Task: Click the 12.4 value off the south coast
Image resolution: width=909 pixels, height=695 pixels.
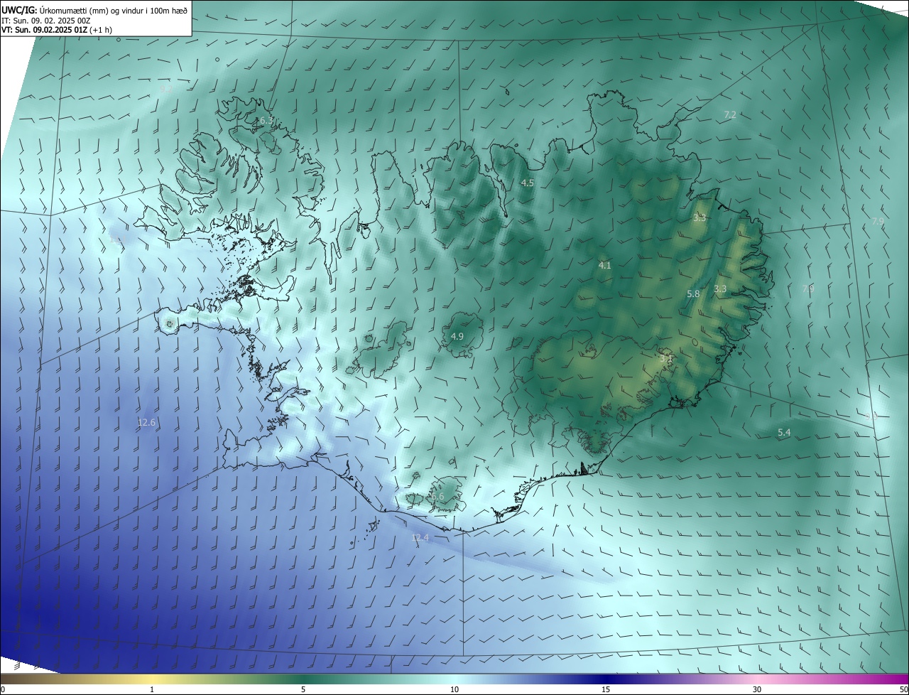Action: click(x=420, y=538)
